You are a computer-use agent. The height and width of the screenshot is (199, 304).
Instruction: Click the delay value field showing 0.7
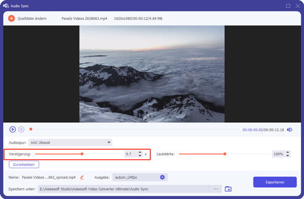131,154
